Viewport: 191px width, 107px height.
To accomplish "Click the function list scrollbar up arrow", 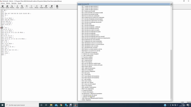I will click(171, 7).
